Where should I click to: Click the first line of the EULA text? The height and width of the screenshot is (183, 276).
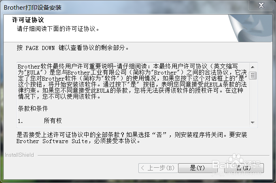click(x=128, y=67)
